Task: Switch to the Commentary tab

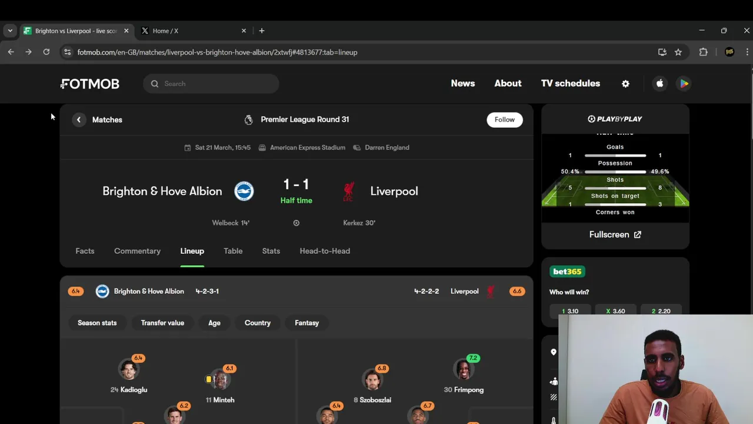Action: [137, 251]
